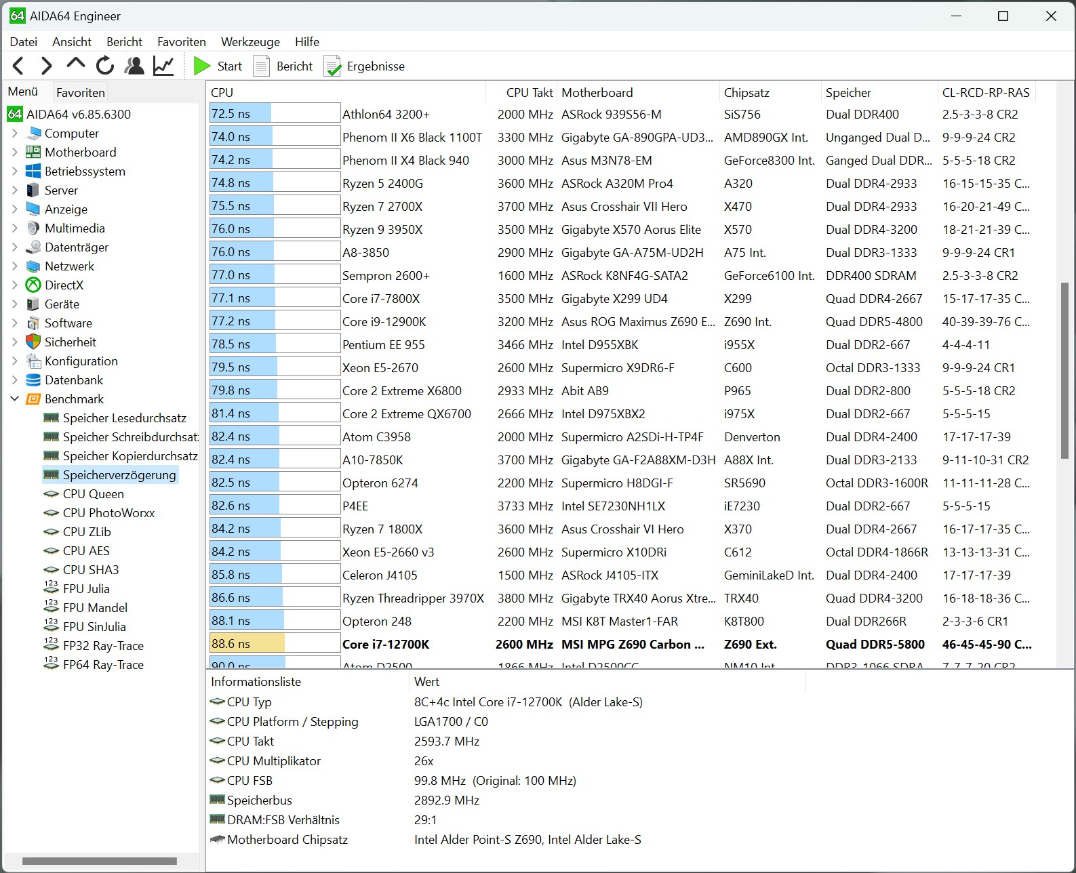Viewport: 1076px width, 873px height.
Task: Select the Betriebssystem Windows icon
Action: click(33, 171)
